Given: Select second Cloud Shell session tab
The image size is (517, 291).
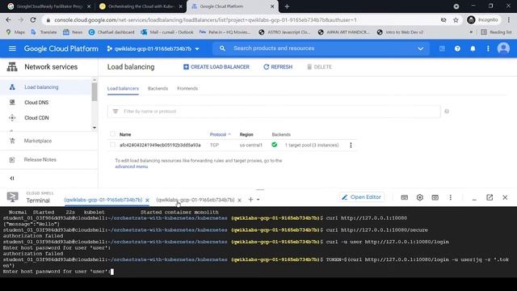Looking at the screenshot, I should click(195, 200).
